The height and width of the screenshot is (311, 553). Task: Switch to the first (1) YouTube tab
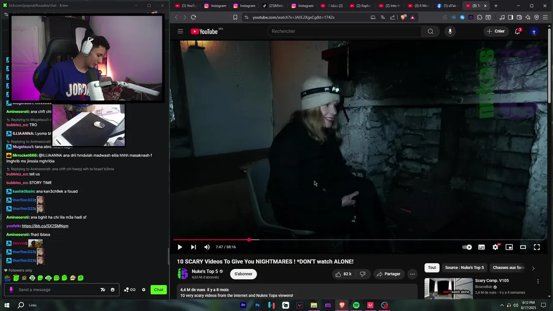(x=186, y=6)
